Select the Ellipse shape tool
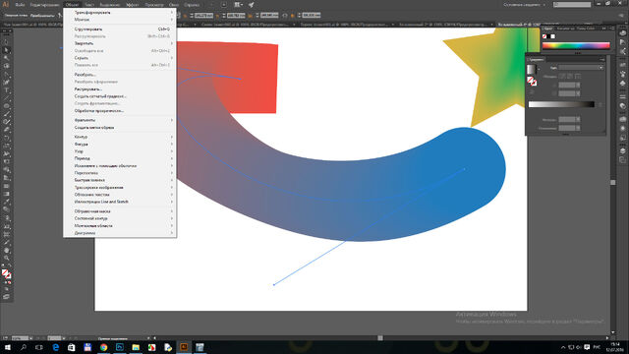This screenshot has width=629, height=354. [x=7, y=107]
